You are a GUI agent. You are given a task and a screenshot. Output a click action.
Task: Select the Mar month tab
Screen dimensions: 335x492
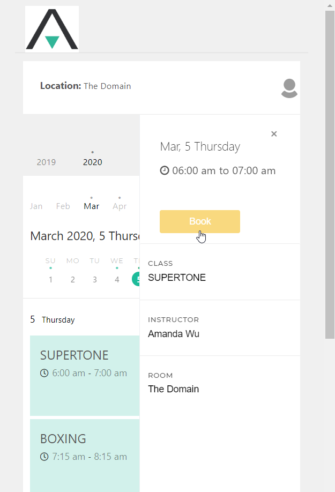pos(92,206)
